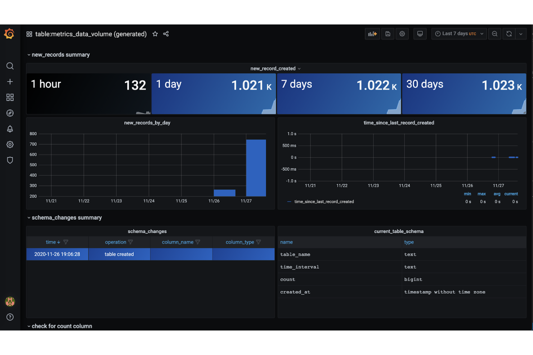
Task: Toggle the time_since_last_record_created legend series
Action: (324, 201)
